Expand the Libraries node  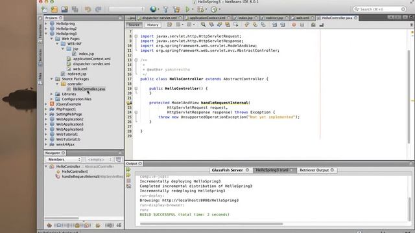click(52, 94)
